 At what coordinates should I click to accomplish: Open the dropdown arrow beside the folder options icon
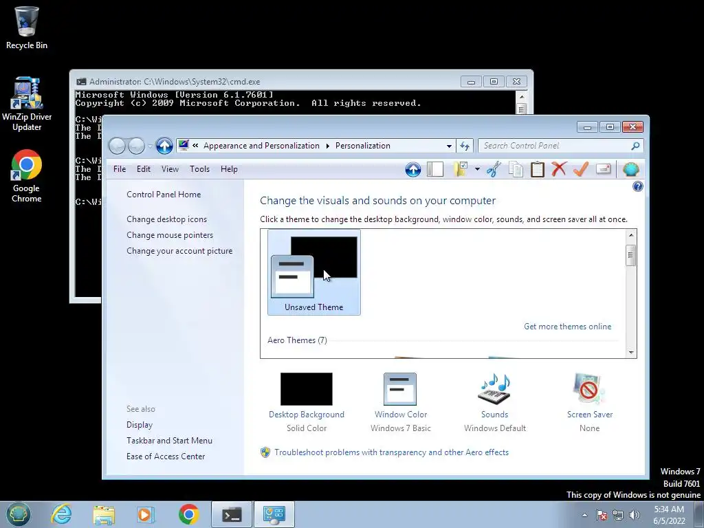pos(477,169)
